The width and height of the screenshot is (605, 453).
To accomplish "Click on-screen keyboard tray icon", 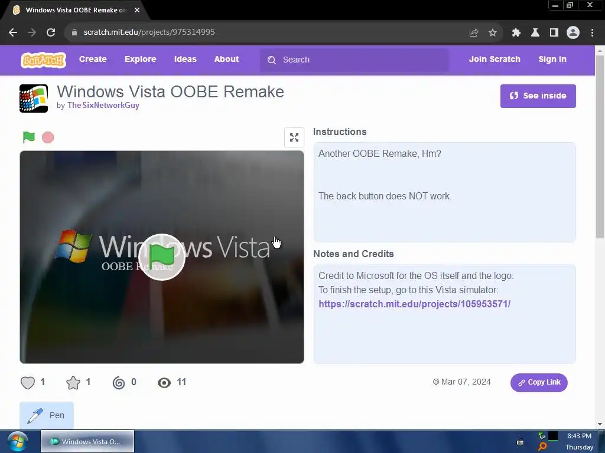I will pos(520,442).
